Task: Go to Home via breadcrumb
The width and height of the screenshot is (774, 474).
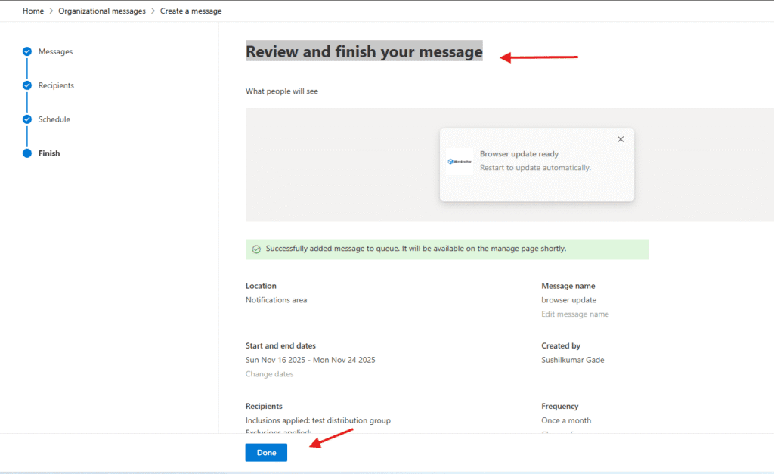Action: [33, 11]
